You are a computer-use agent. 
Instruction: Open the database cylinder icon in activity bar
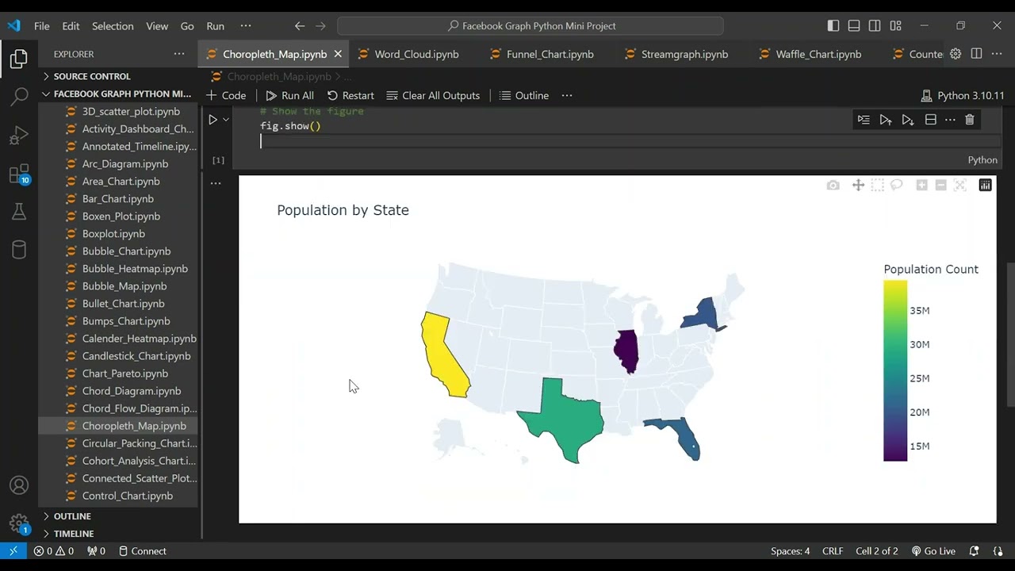19,250
